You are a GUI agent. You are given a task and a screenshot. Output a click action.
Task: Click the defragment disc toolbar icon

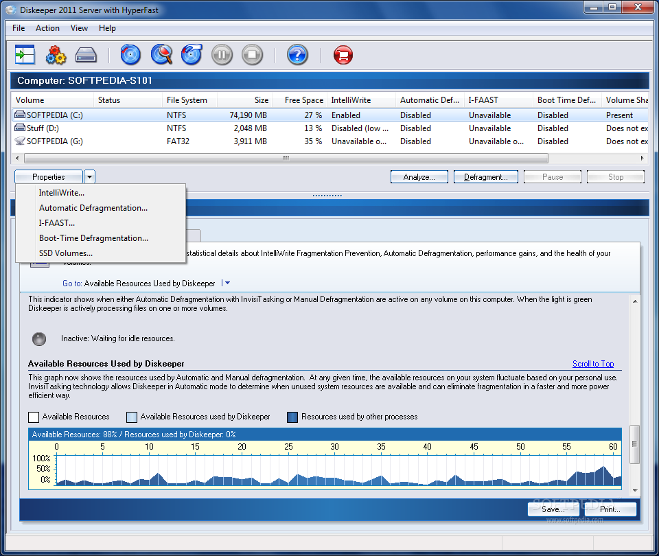tap(192, 55)
